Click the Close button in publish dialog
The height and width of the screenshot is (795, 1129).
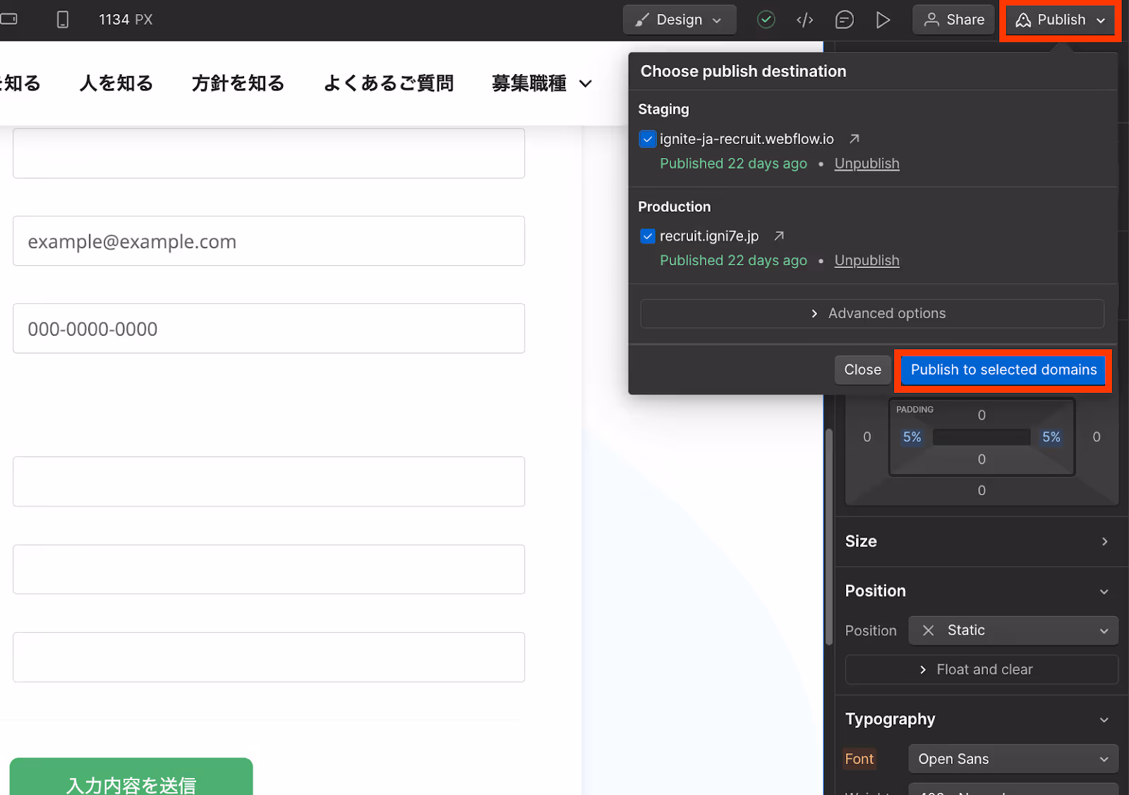coord(862,370)
